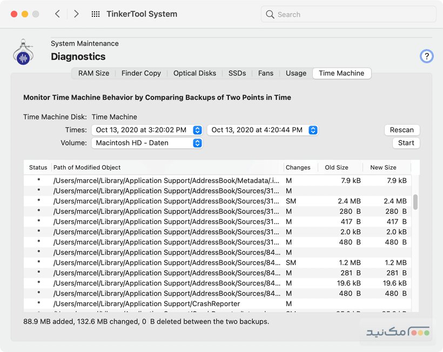Open help via the question mark icon
Viewport: 443px width, 352px height.
(426, 56)
